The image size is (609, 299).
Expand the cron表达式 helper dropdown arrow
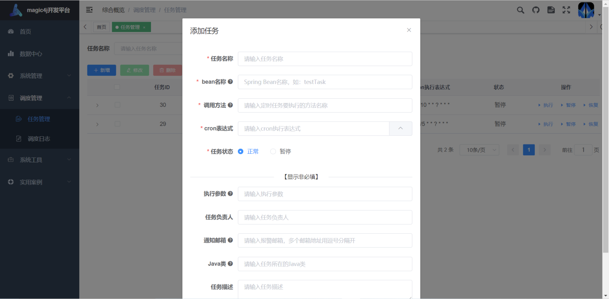(x=400, y=128)
